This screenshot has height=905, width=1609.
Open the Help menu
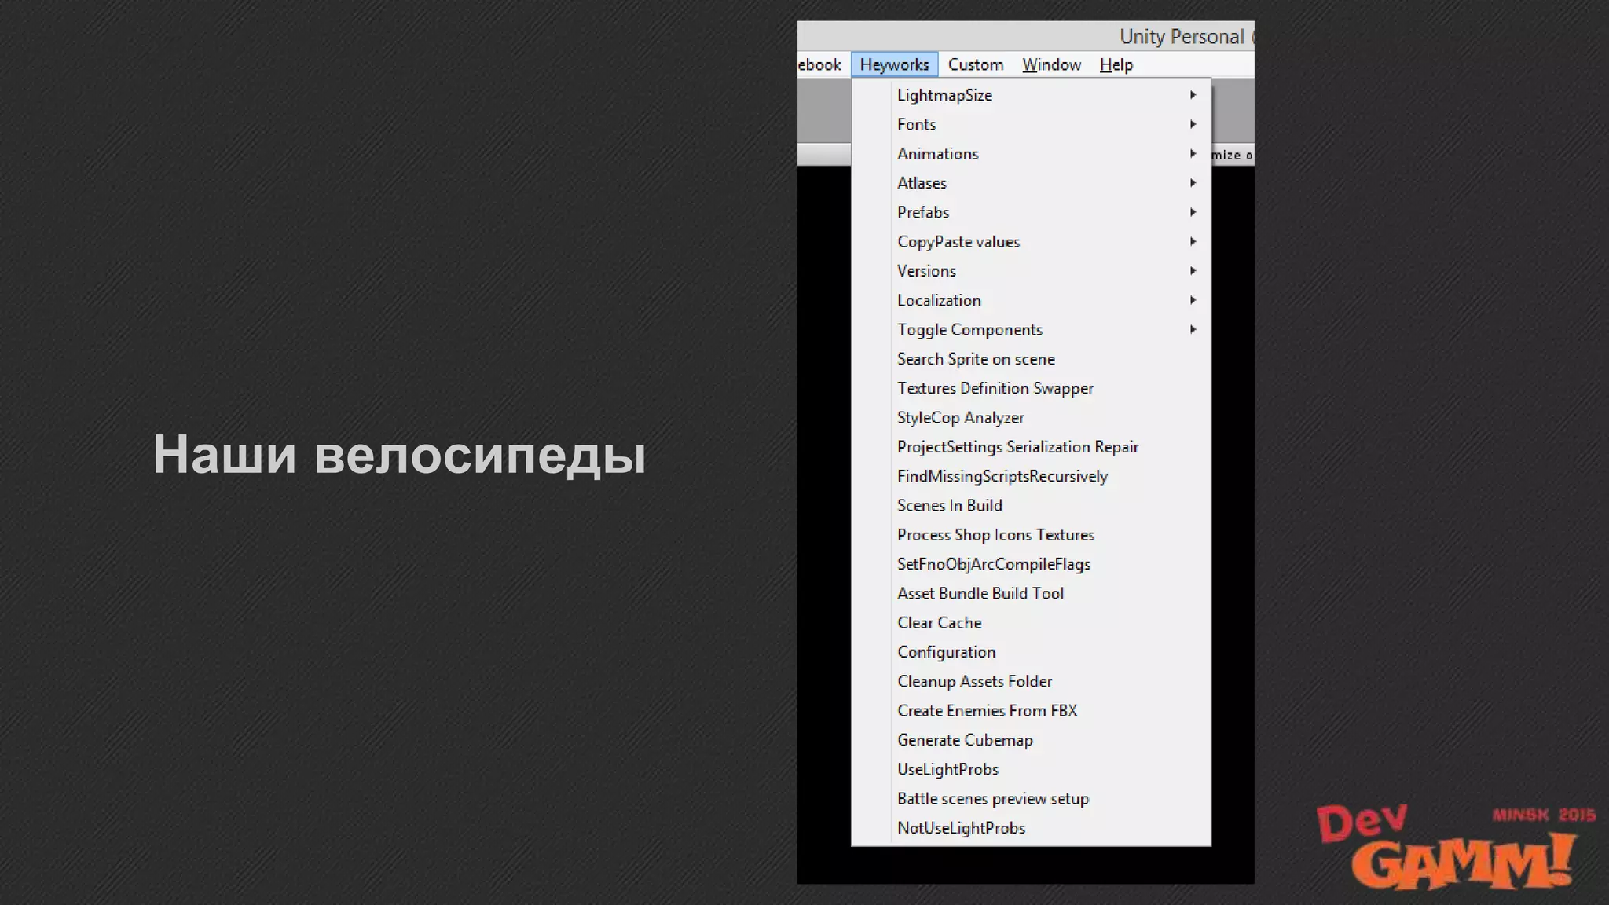[1116, 64]
